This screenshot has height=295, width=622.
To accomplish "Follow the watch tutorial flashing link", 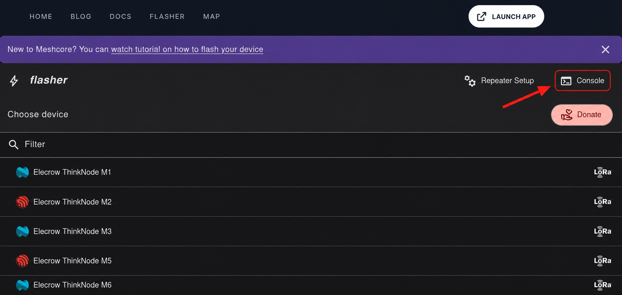I will point(187,49).
